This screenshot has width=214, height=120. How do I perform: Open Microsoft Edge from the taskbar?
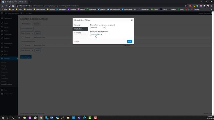[85, 118]
